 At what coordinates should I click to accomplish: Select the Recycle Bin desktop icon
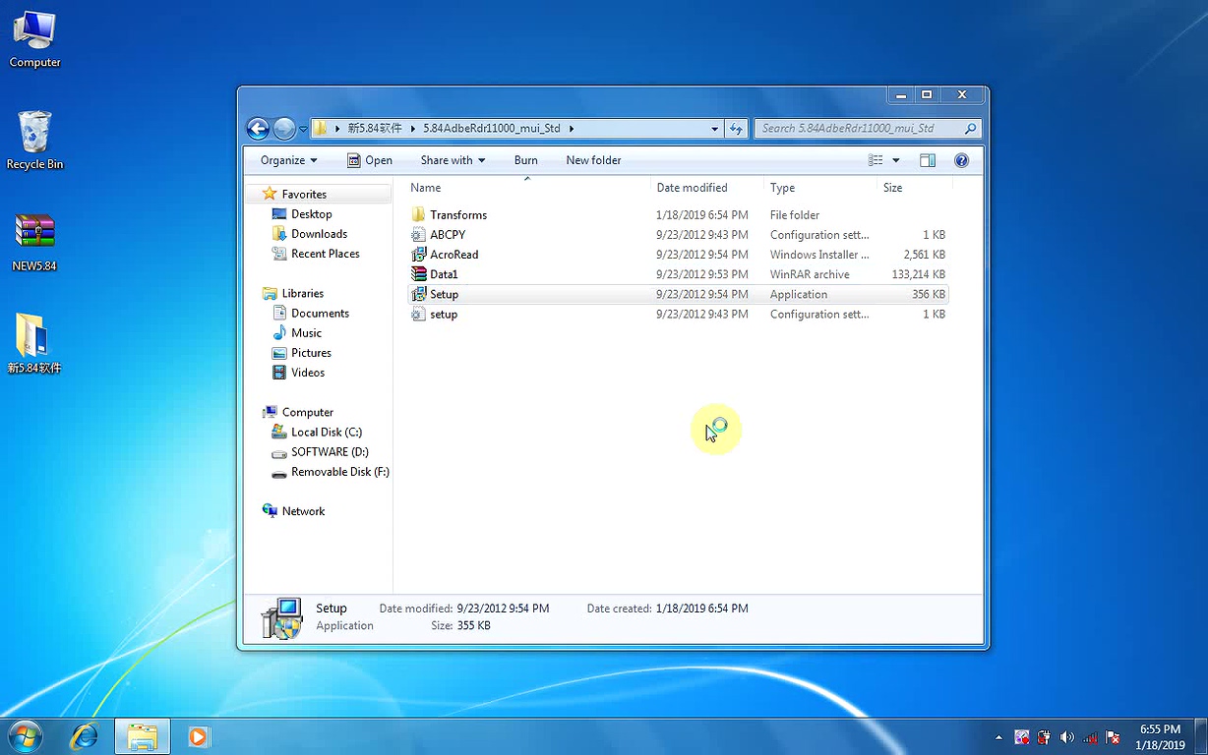tap(34, 140)
